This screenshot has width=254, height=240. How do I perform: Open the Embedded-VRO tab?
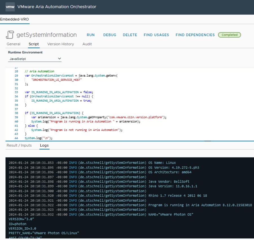point(14,19)
